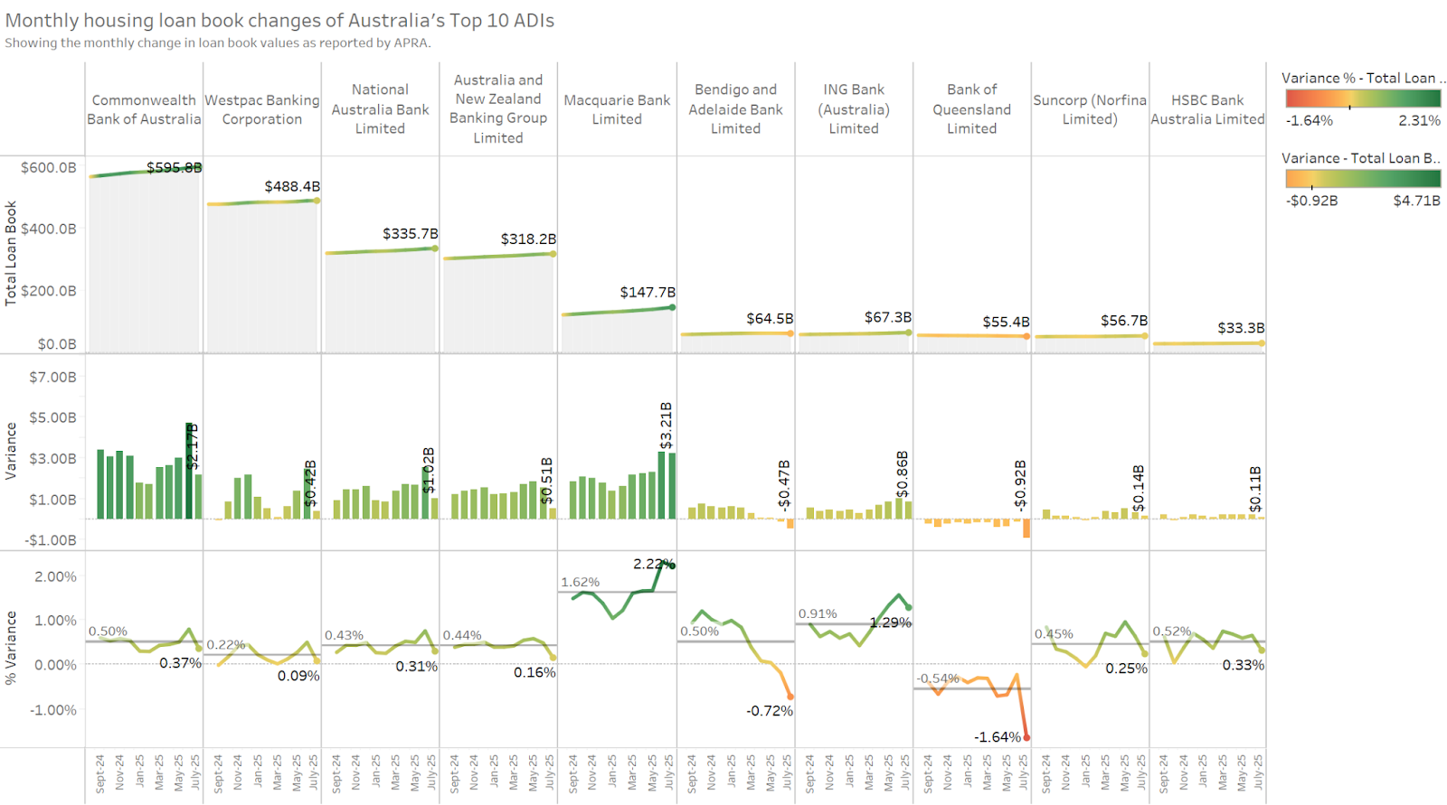Click the 0.25% Suncorp variance label
The height and width of the screenshot is (805, 1447).
(x=1127, y=669)
